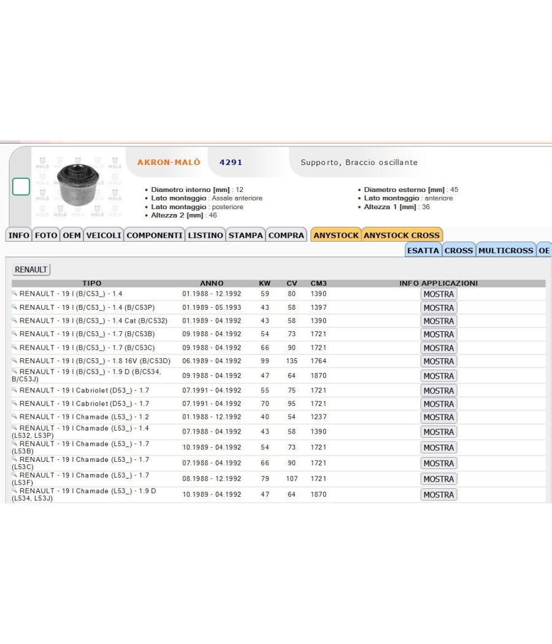Click MOSTRA for 1.9 D (B/C534, B/C53J)
Screen dimensions: 552x644
(439, 376)
